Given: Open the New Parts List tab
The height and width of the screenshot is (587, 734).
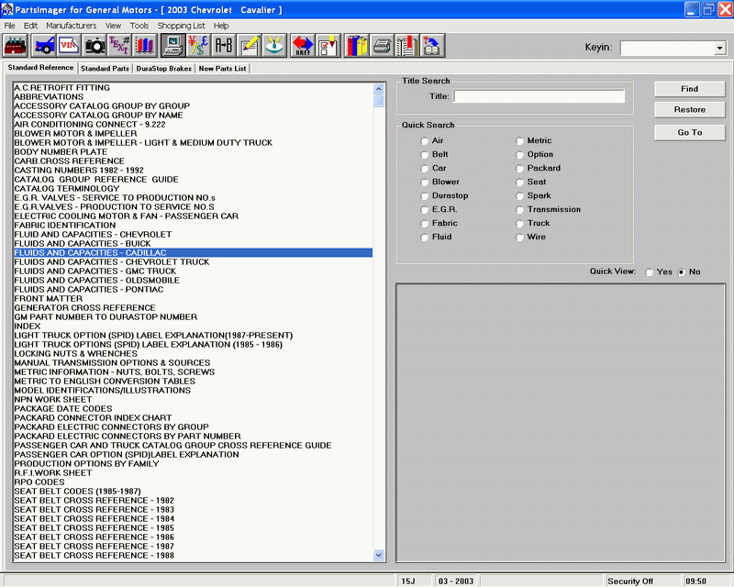Looking at the screenshot, I should [222, 69].
